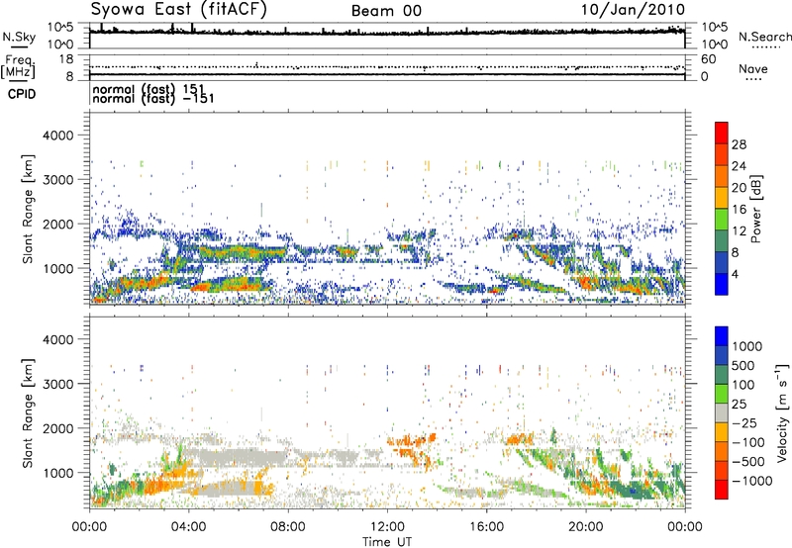Click the '60' Nave axis value

pyautogui.click(x=709, y=59)
